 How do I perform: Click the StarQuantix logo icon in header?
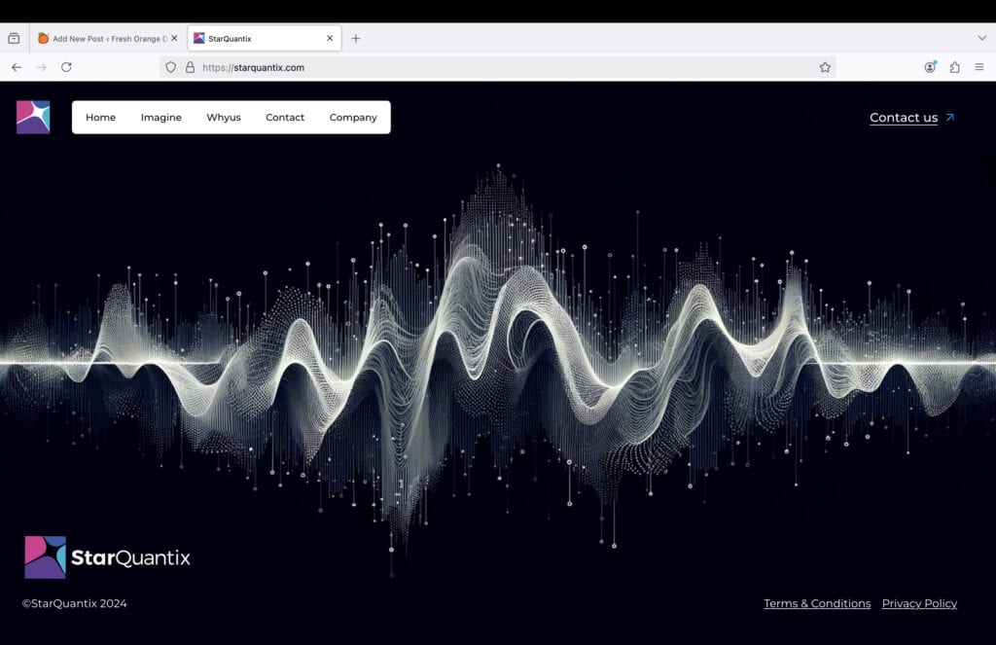pyautogui.click(x=33, y=117)
